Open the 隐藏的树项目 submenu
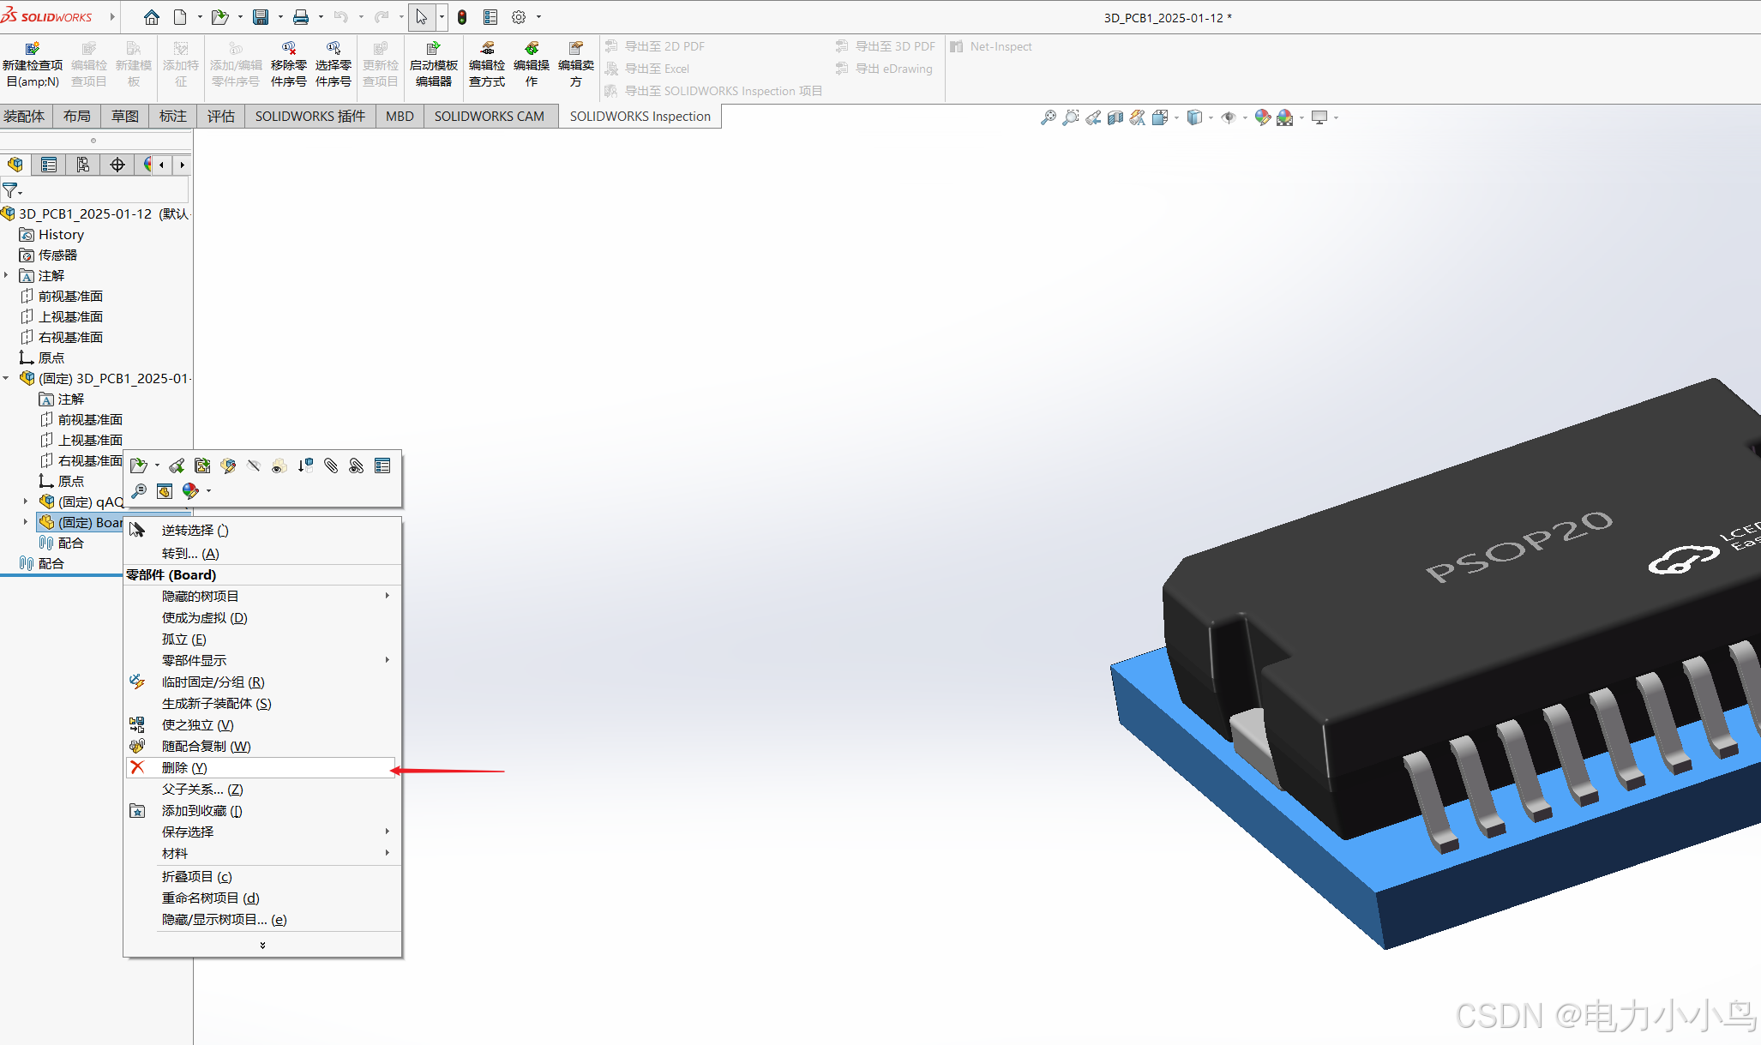This screenshot has width=1761, height=1045. [x=261, y=596]
